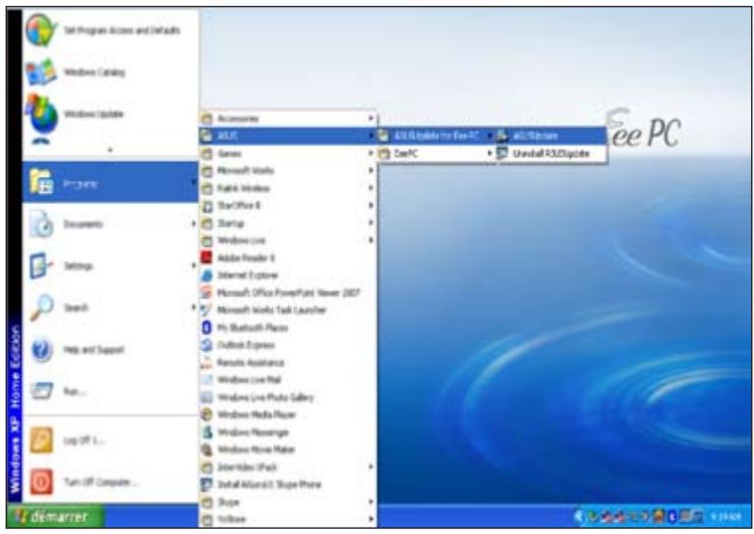Click the démarrer Start button

point(56,517)
